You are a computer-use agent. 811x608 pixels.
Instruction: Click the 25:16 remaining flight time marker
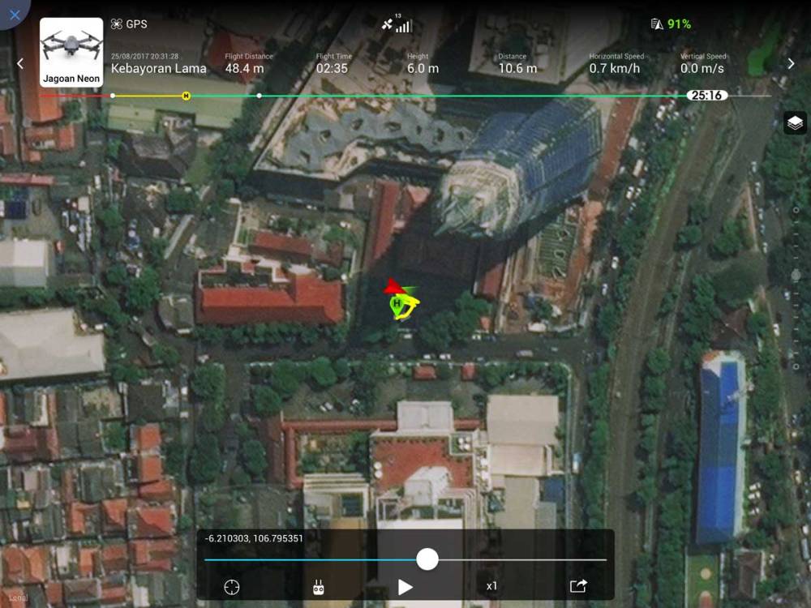pyautogui.click(x=706, y=96)
